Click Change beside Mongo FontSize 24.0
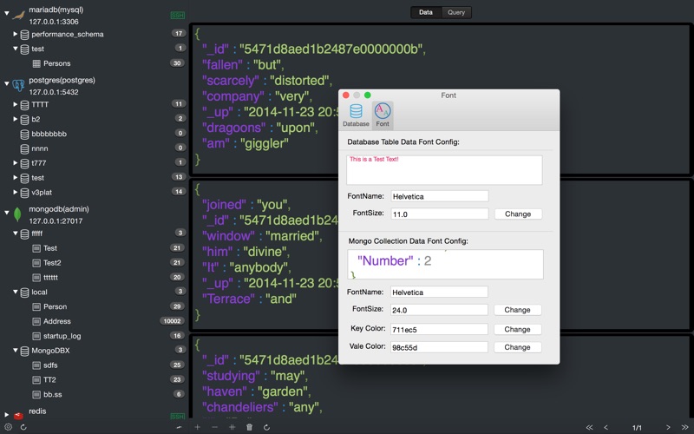The width and height of the screenshot is (694, 434). pyautogui.click(x=517, y=310)
